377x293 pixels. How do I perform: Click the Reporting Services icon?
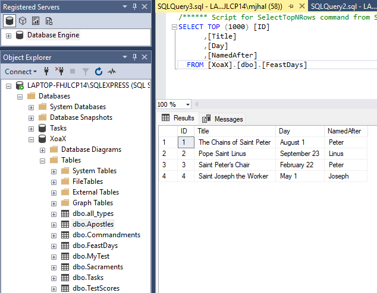pos(36,21)
